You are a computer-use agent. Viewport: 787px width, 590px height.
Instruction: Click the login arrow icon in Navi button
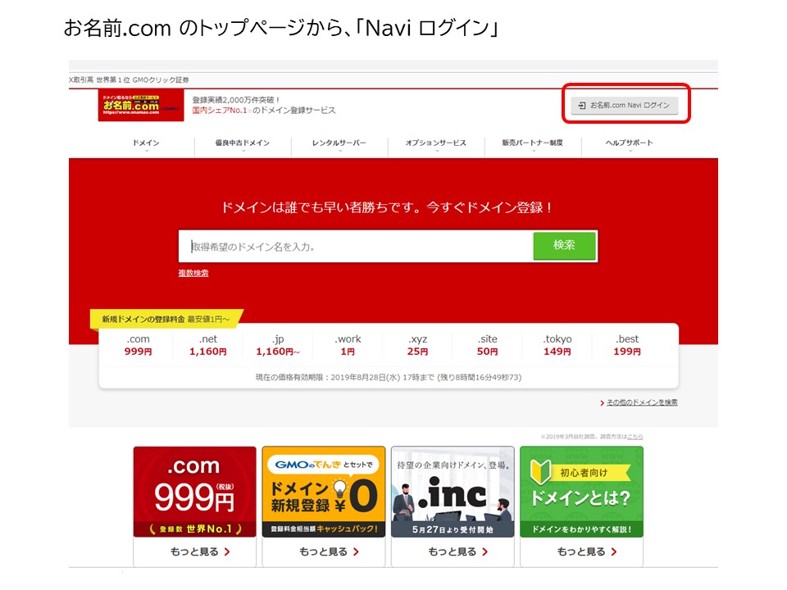[x=582, y=106]
